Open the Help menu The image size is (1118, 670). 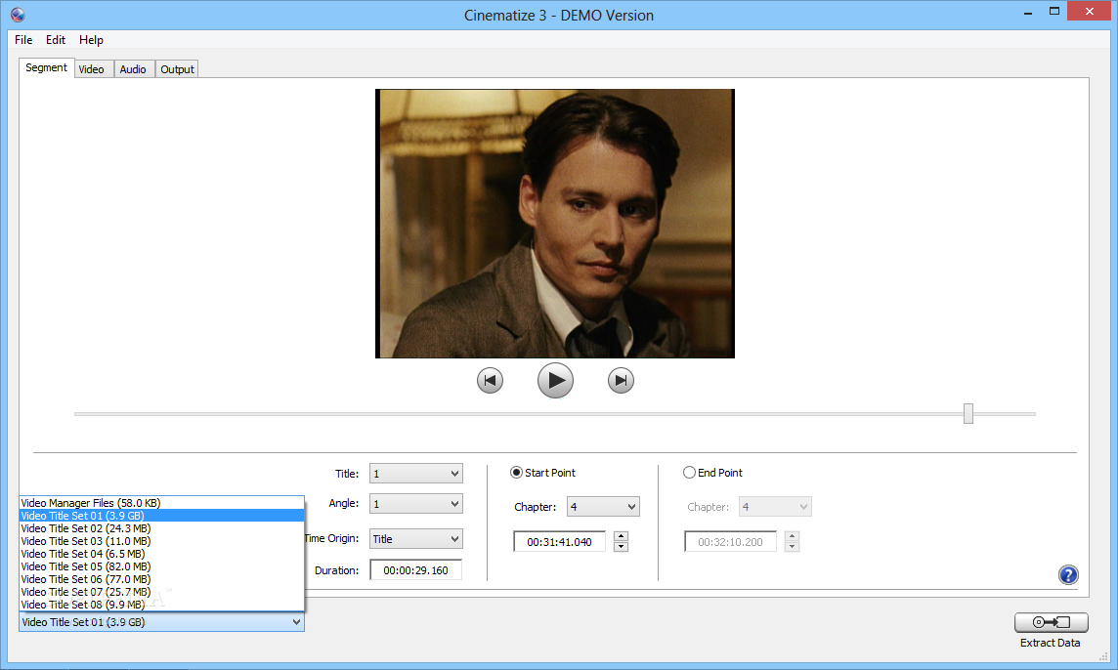[91, 40]
